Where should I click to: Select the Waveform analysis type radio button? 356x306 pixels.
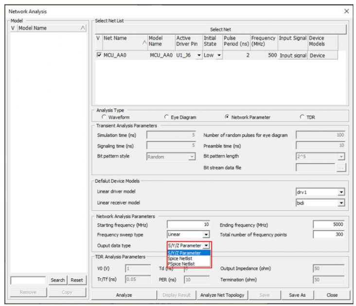(x=104, y=117)
